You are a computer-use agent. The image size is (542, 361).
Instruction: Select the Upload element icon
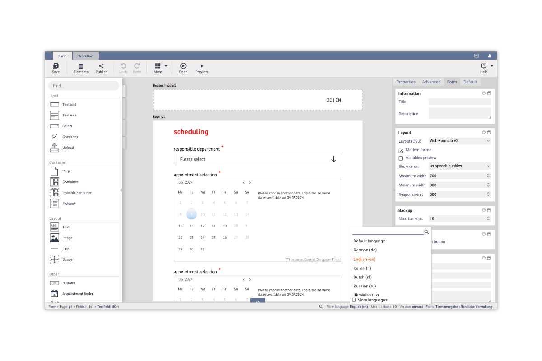(54, 148)
